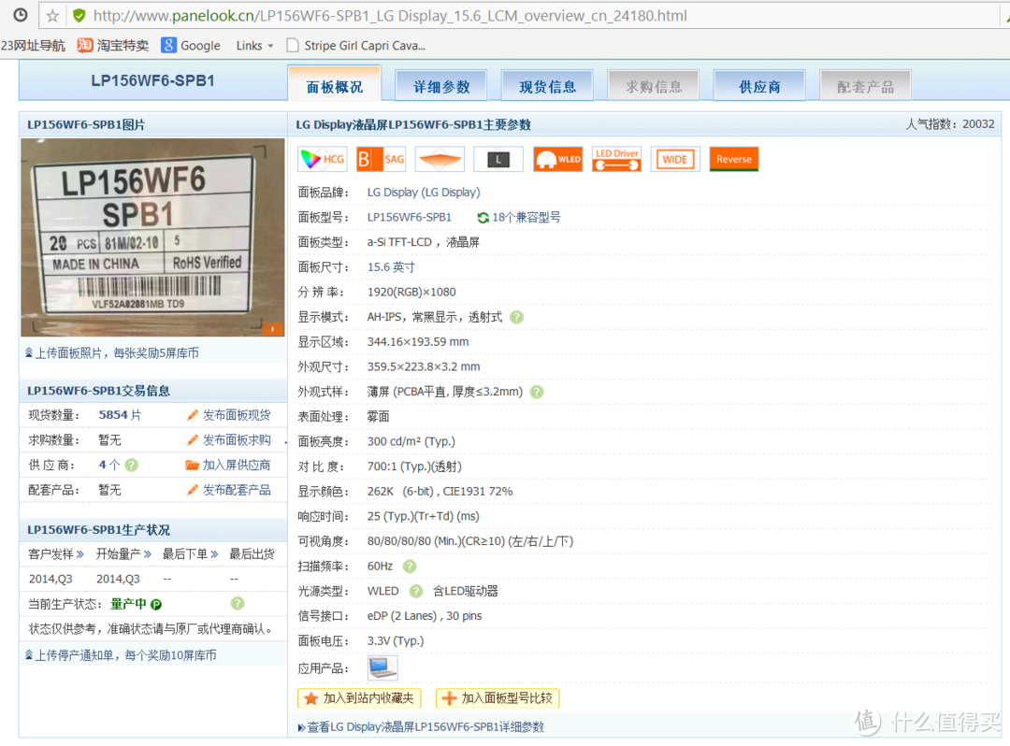Image resolution: width=1010 pixels, height=746 pixels.
Task: Open the 供应商 tab
Action: [759, 86]
